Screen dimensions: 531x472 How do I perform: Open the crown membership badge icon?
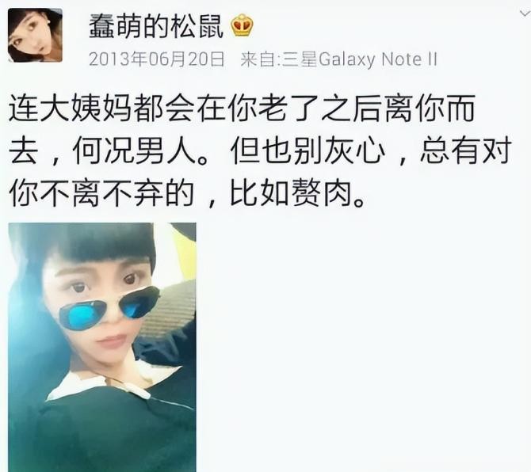point(243,25)
